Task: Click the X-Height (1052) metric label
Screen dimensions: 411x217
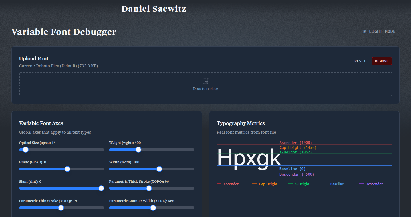Action: coord(296,152)
